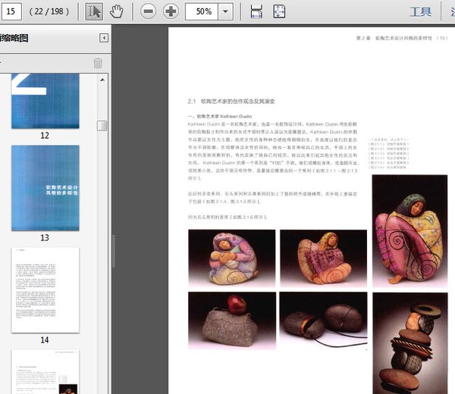Image resolution: width=455 pixels, height=394 pixels.
Task: Click the page number field showing 15
Action: pyautogui.click(x=14, y=12)
